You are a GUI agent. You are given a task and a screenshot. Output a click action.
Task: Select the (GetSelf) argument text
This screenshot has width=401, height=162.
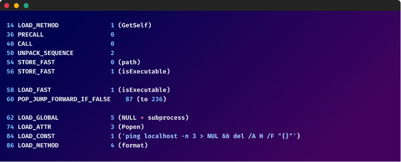(x=135, y=26)
